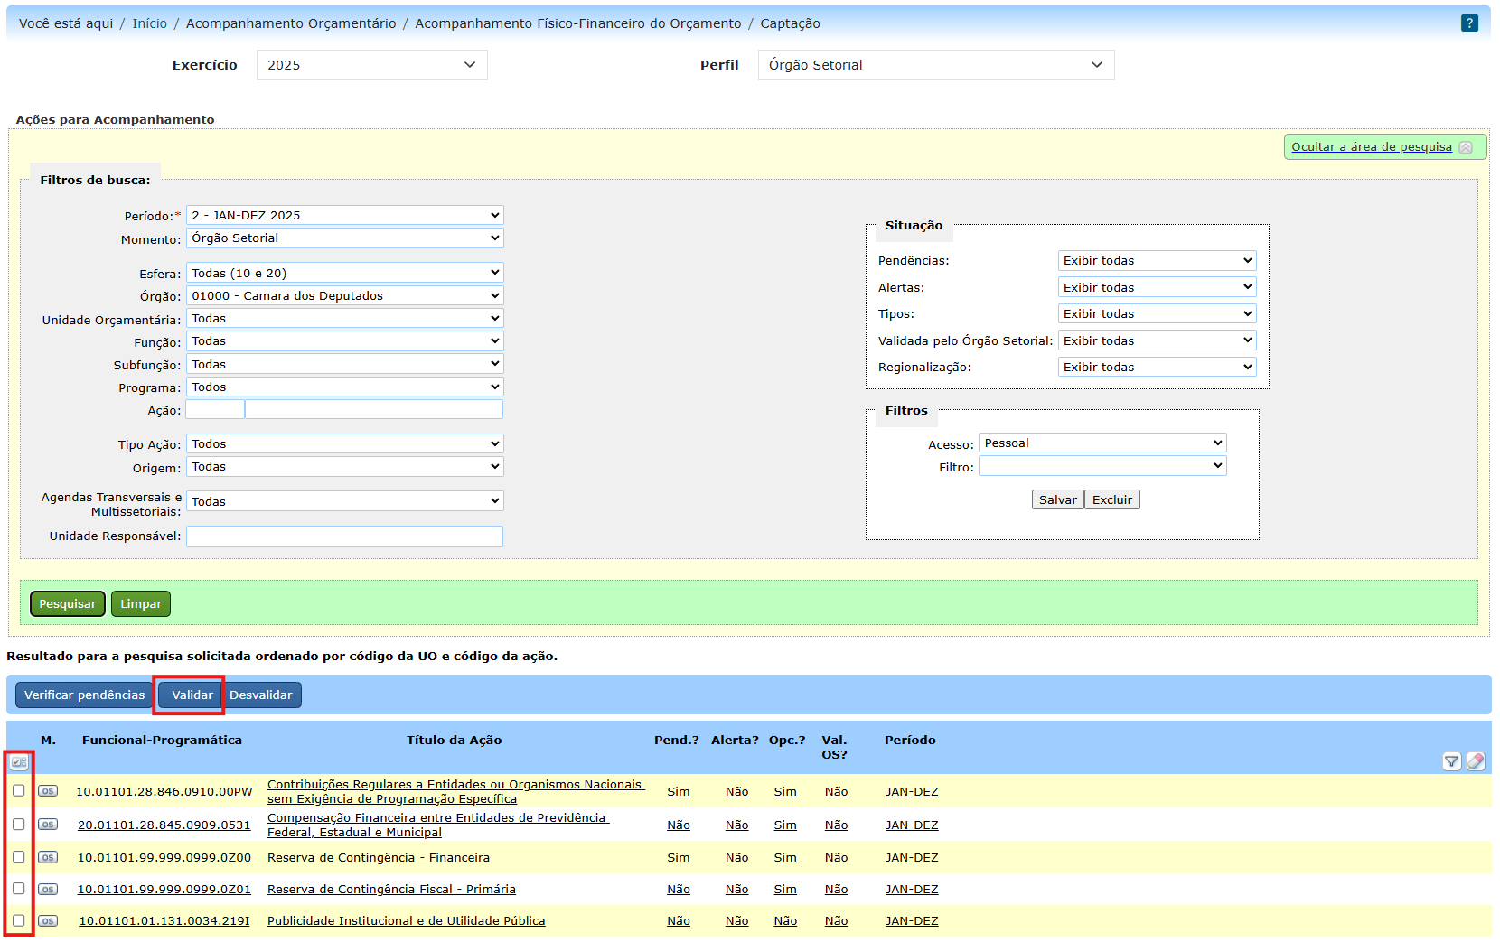Click the select-all icon above row checkboxes
The height and width of the screenshot is (942, 1500).
19,762
